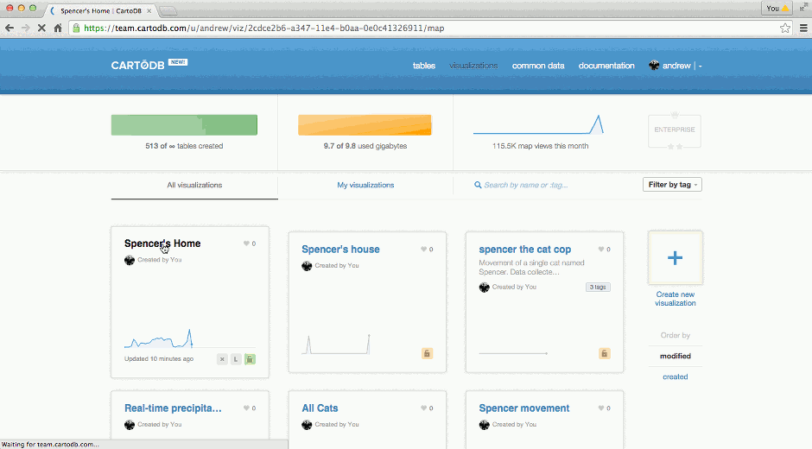Open the Chrome hamburger menu

pos(803,28)
